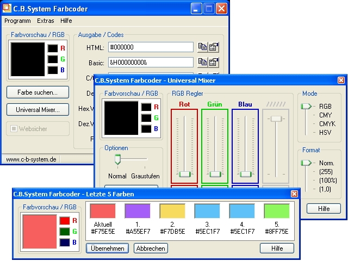The width and height of the screenshot is (348, 261).
Task: Select the purple #A55EF7 color swatch
Action: click(137, 212)
